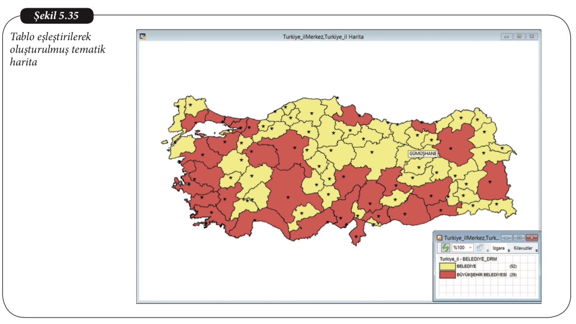This screenshot has height=324, width=576.
Task: Open the small arrow next to Izgara
Action: point(509,250)
